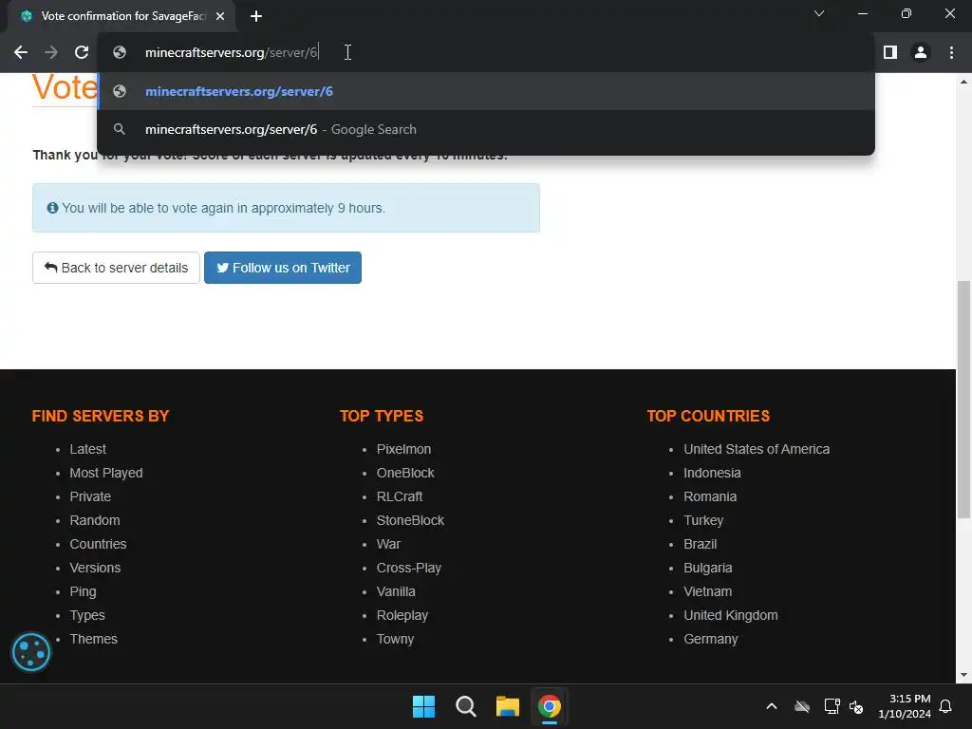
Task: Open the Most Played link
Action: pos(106,473)
